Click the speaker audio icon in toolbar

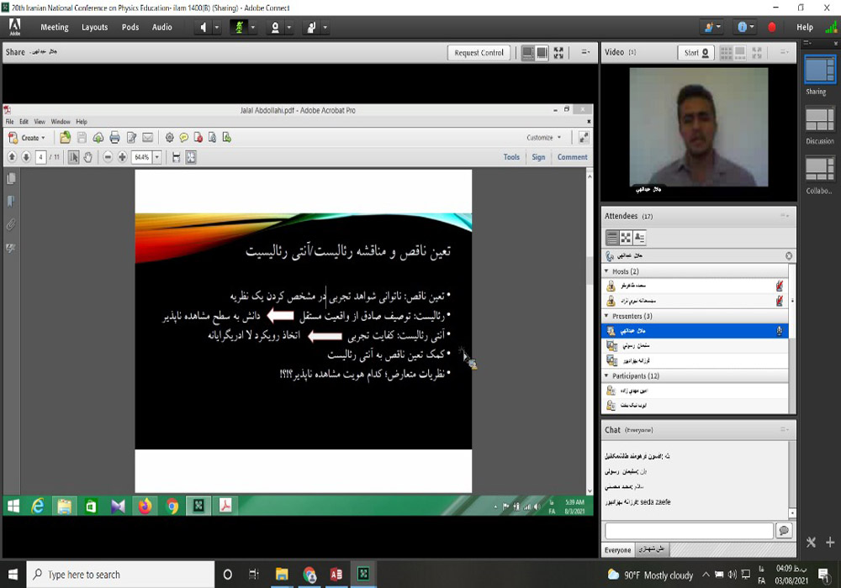point(203,27)
